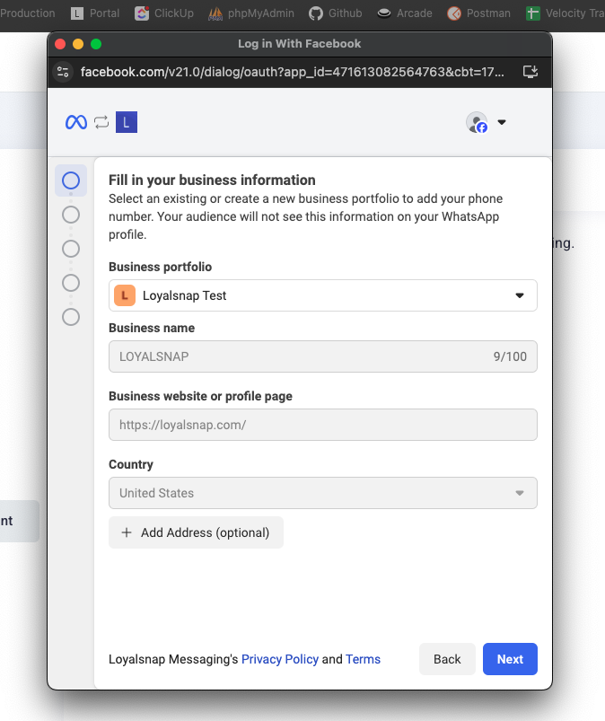Open Arcade bookmark in background browser
The height and width of the screenshot is (721, 605).
[x=405, y=13]
